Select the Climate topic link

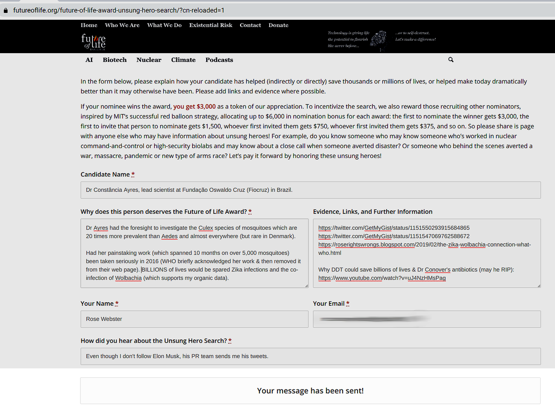[183, 60]
